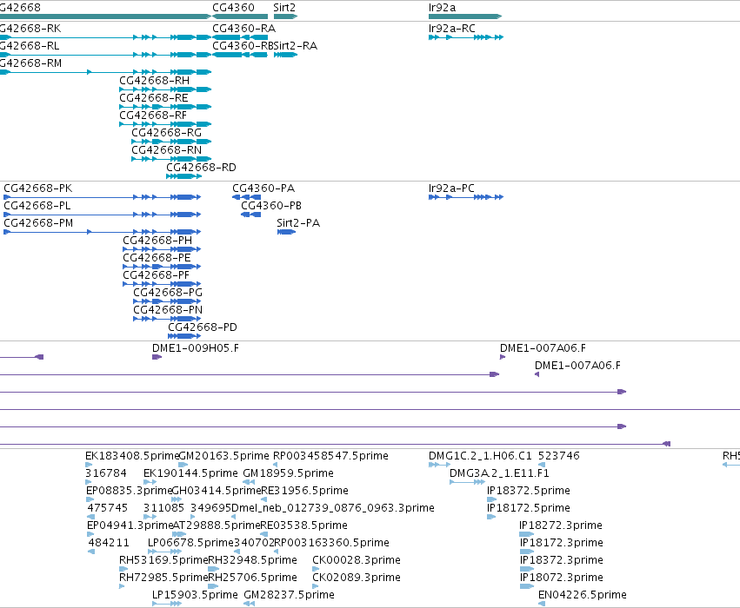Screen dimensions: 740x608
Task: Click the CG42668-RE transcript label
Action: [x=154, y=98]
